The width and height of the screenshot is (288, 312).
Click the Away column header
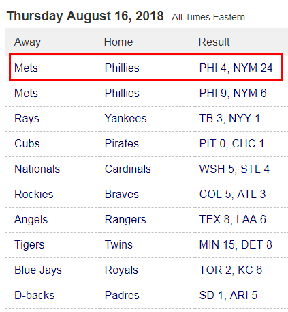27,42
